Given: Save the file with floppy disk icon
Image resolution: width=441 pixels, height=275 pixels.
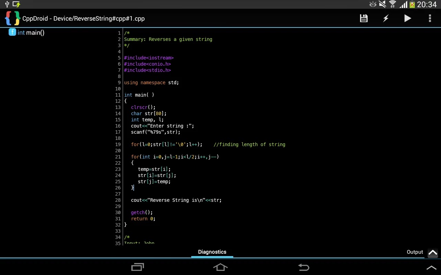Looking at the screenshot, I should (x=363, y=18).
